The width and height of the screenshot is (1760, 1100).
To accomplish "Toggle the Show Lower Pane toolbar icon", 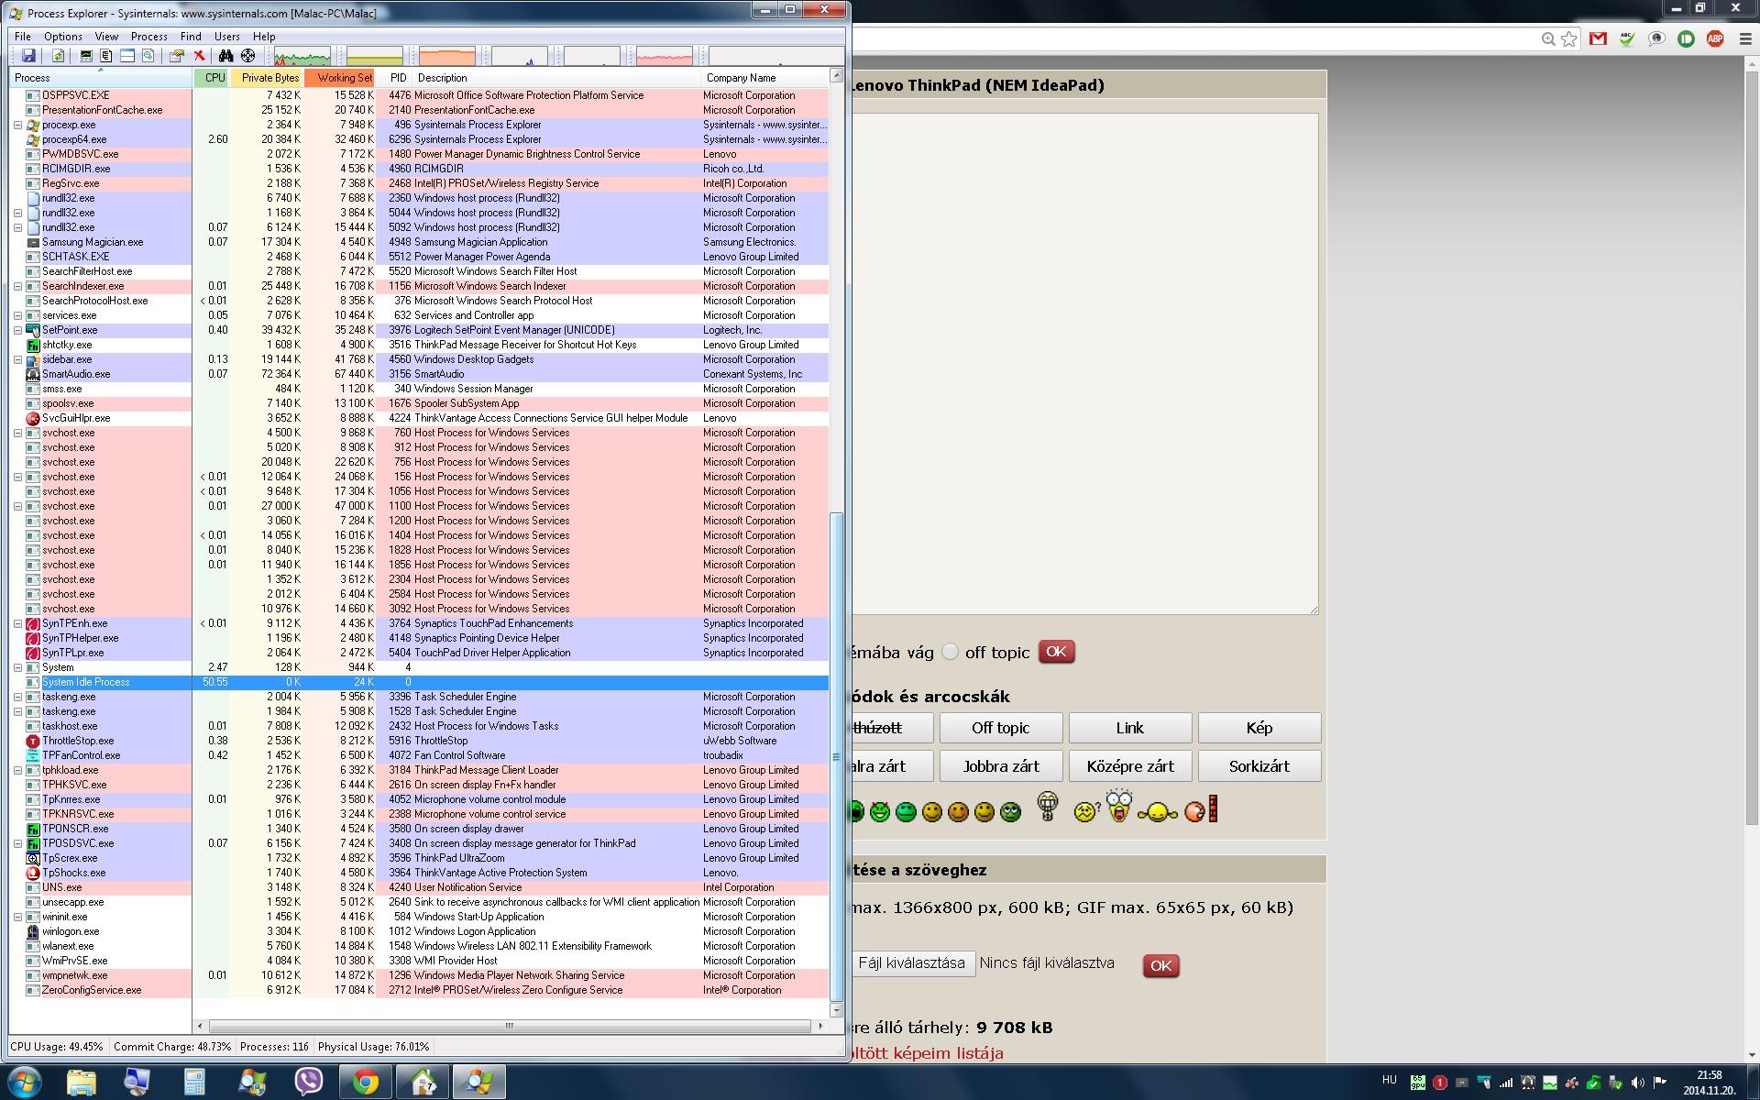I will click(127, 56).
